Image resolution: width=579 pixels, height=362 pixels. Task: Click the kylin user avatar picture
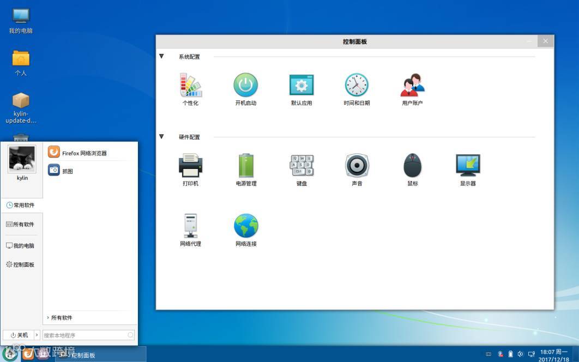(22, 159)
